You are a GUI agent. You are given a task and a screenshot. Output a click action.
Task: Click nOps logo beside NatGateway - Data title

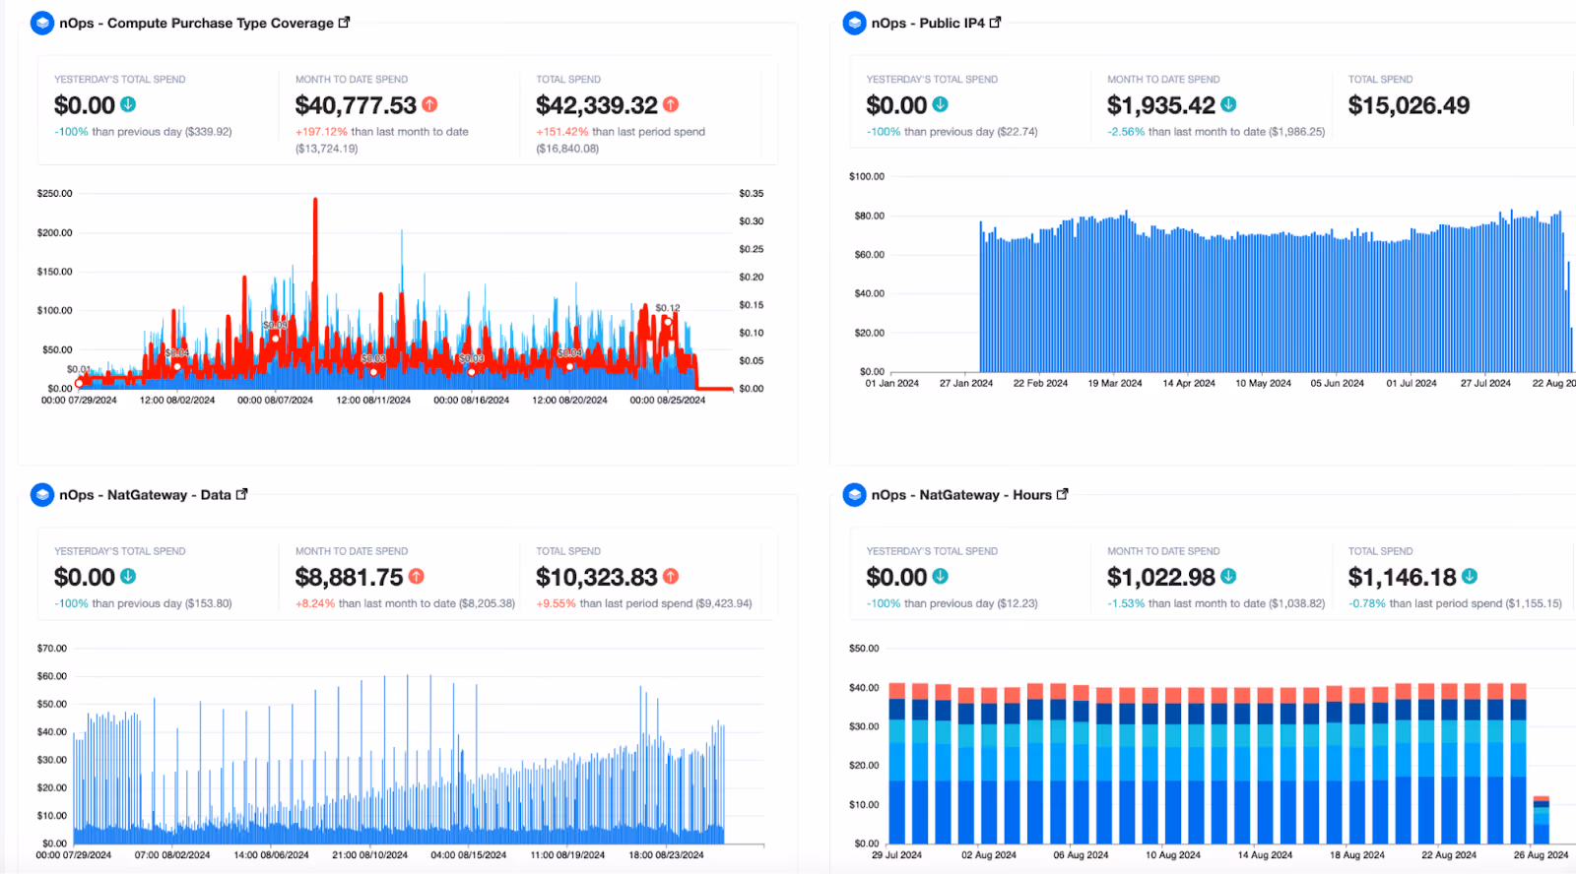click(42, 495)
